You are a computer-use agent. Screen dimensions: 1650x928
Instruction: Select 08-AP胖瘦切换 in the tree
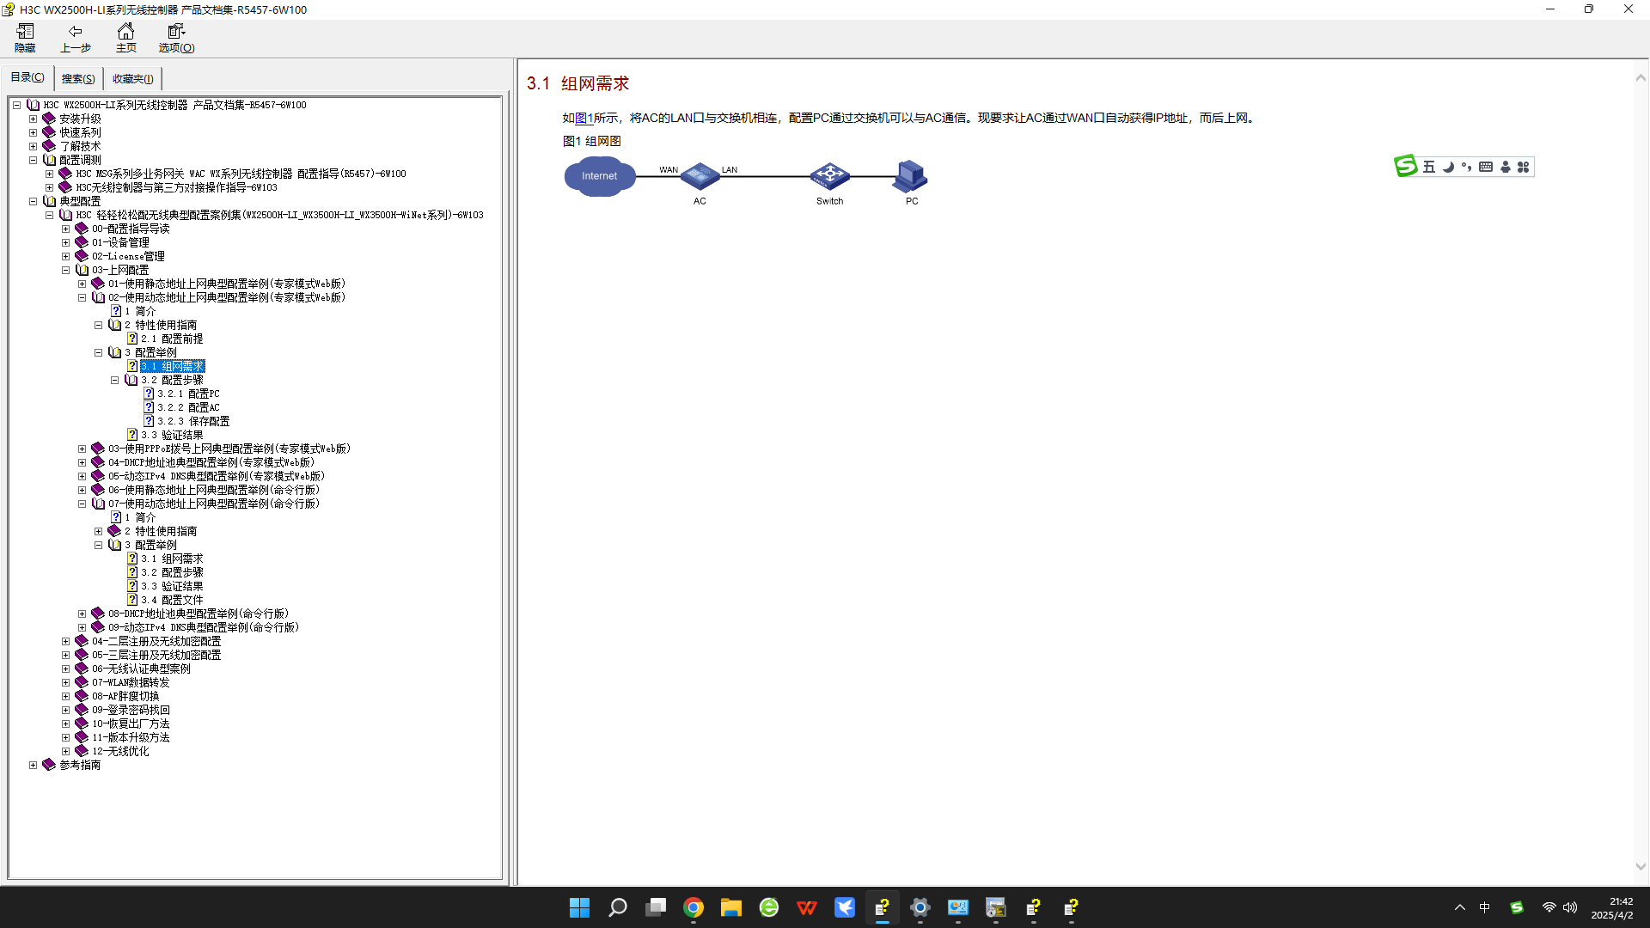point(125,696)
